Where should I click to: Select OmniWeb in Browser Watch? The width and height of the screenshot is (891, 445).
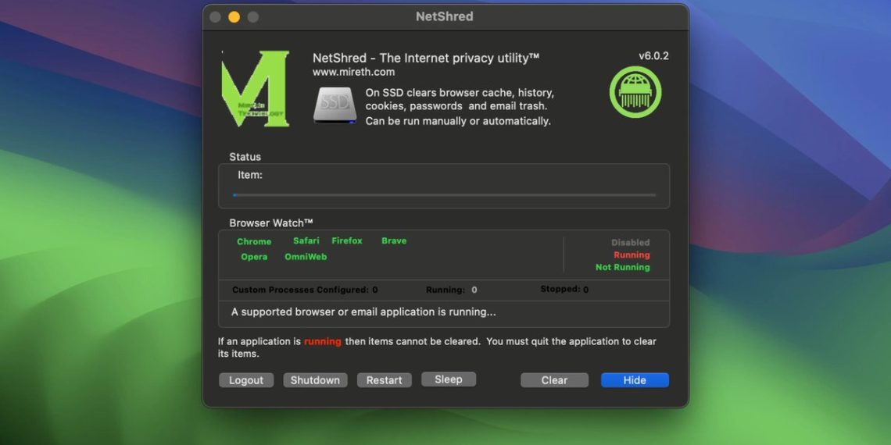pyautogui.click(x=306, y=257)
